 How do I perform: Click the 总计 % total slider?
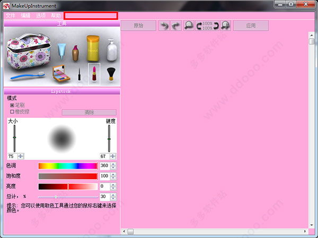click(68, 197)
